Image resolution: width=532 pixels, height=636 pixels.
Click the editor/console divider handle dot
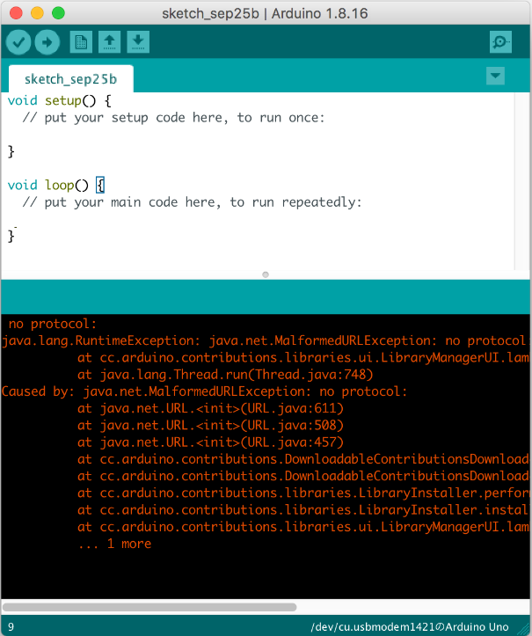tap(266, 274)
